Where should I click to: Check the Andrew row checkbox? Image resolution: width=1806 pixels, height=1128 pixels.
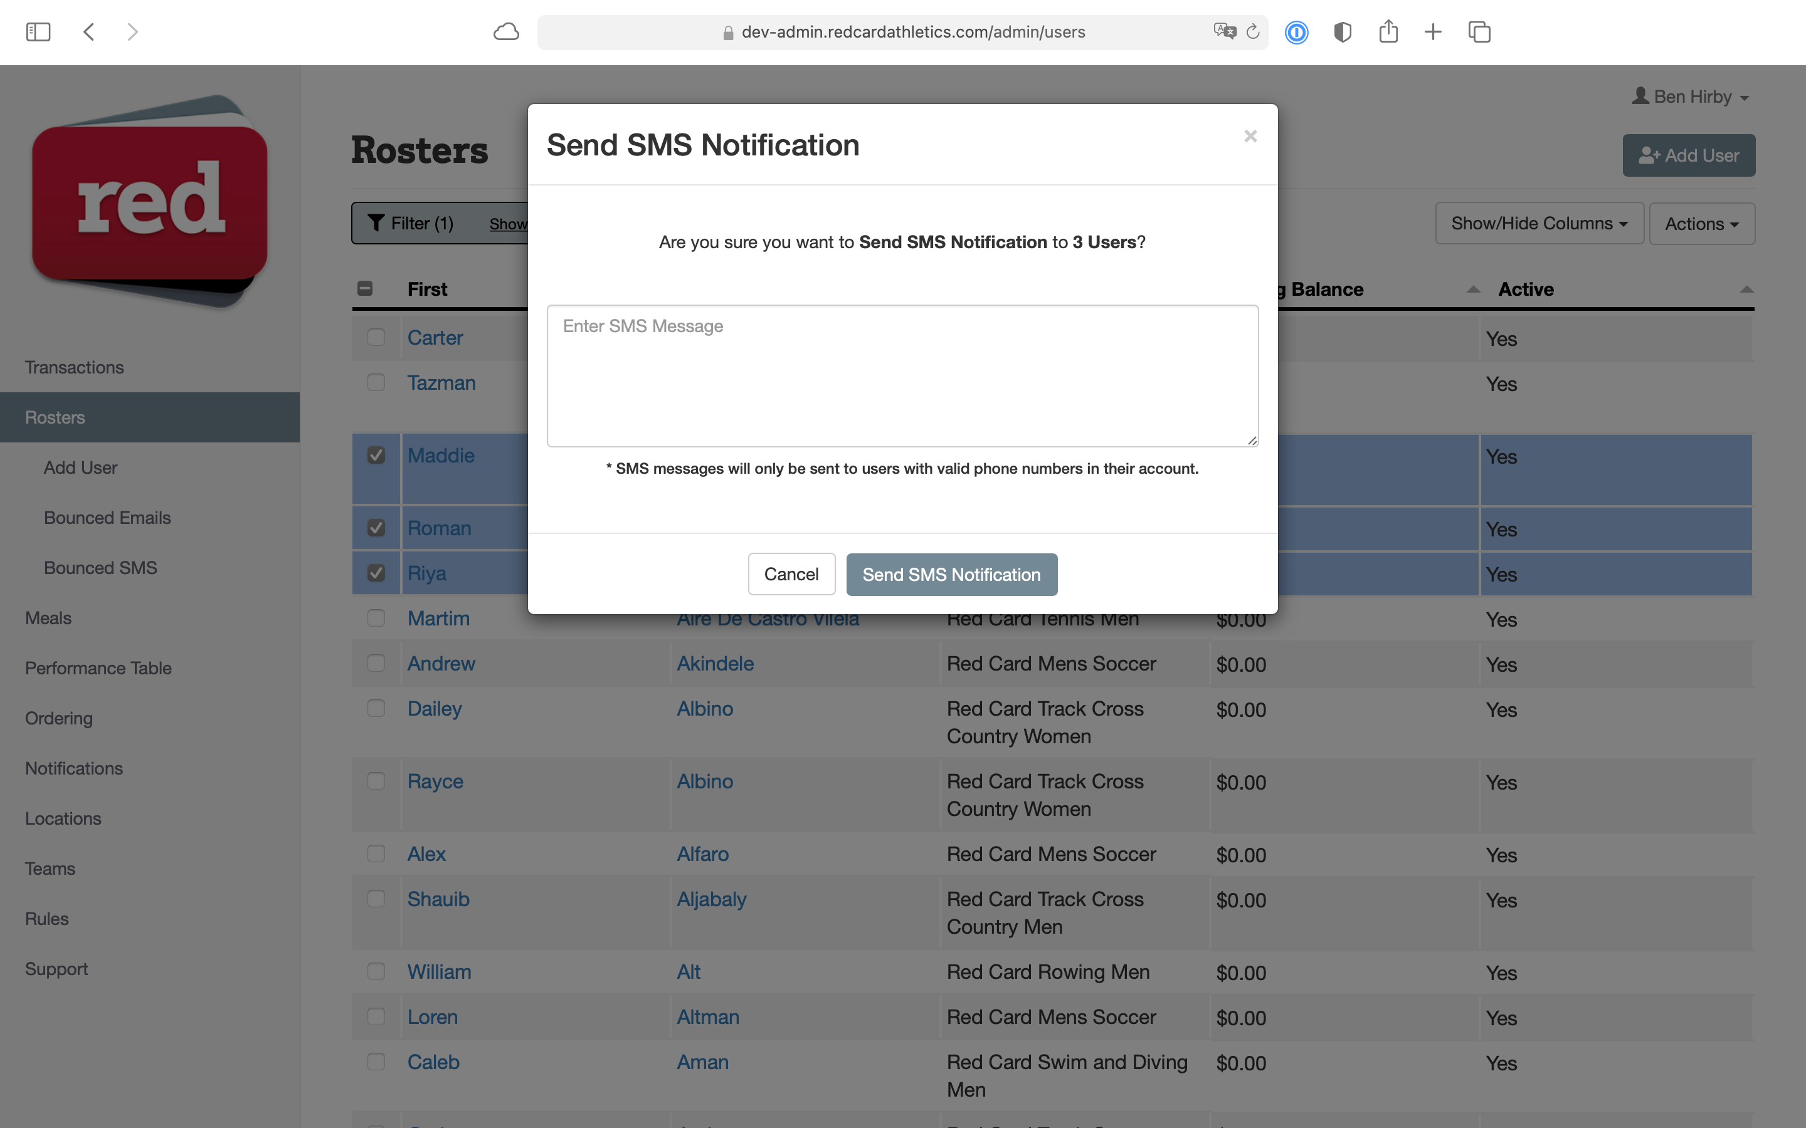coord(376,663)
